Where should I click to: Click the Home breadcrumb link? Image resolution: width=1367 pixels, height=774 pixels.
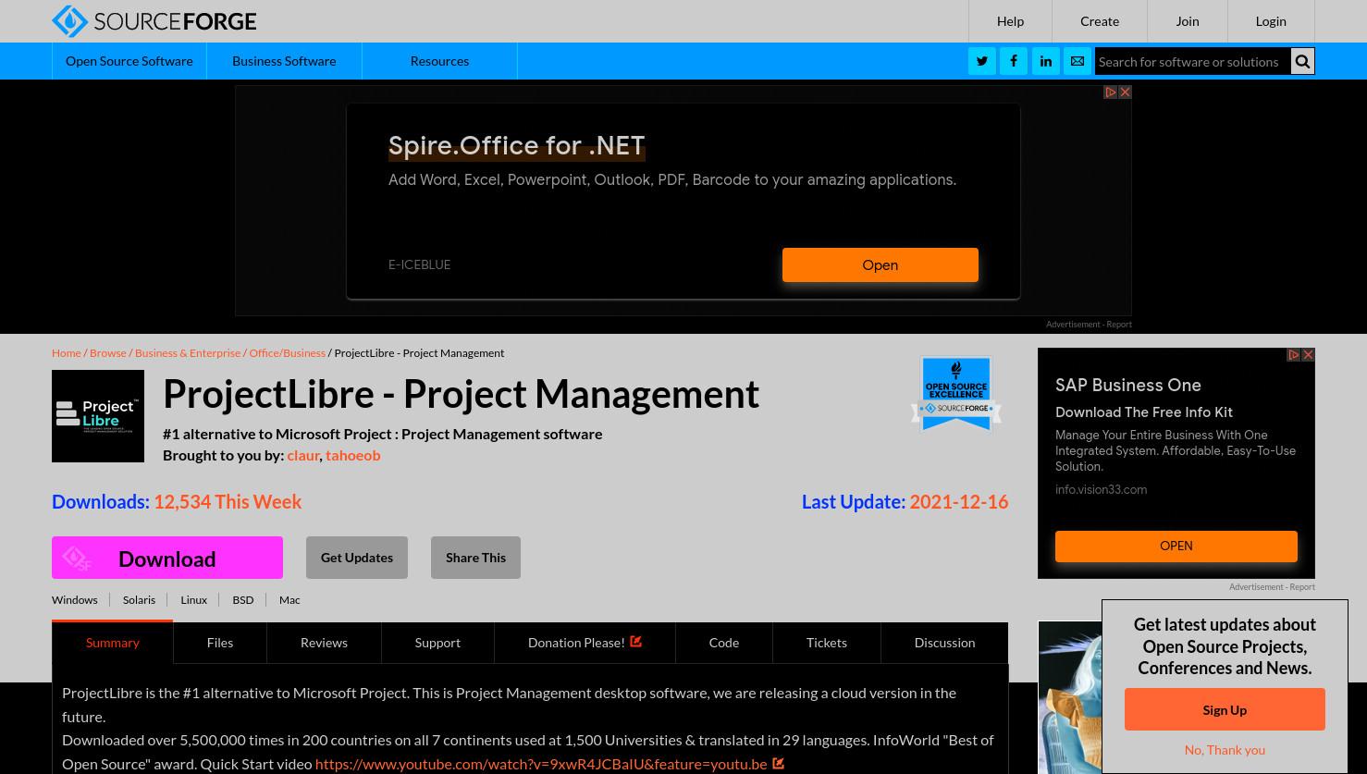coord(67,352)
